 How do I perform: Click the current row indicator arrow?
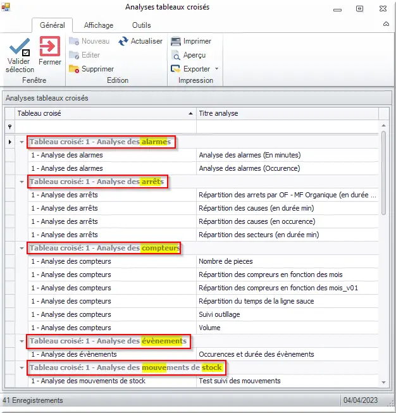[x=10, y=142]
